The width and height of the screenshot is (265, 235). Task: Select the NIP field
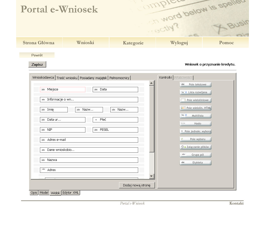[x=63, y=130]
